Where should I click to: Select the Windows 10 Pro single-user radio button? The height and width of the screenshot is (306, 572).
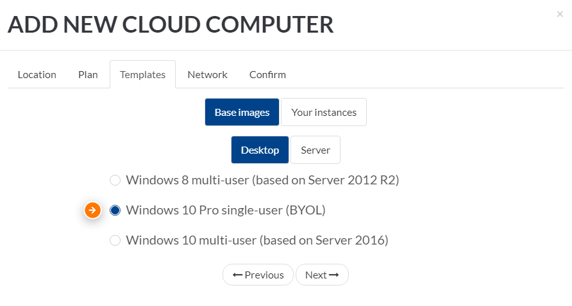coord(115,210)
